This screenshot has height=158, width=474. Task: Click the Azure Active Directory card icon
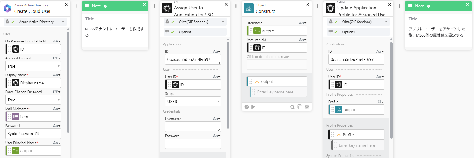click(x=7, y=8)
